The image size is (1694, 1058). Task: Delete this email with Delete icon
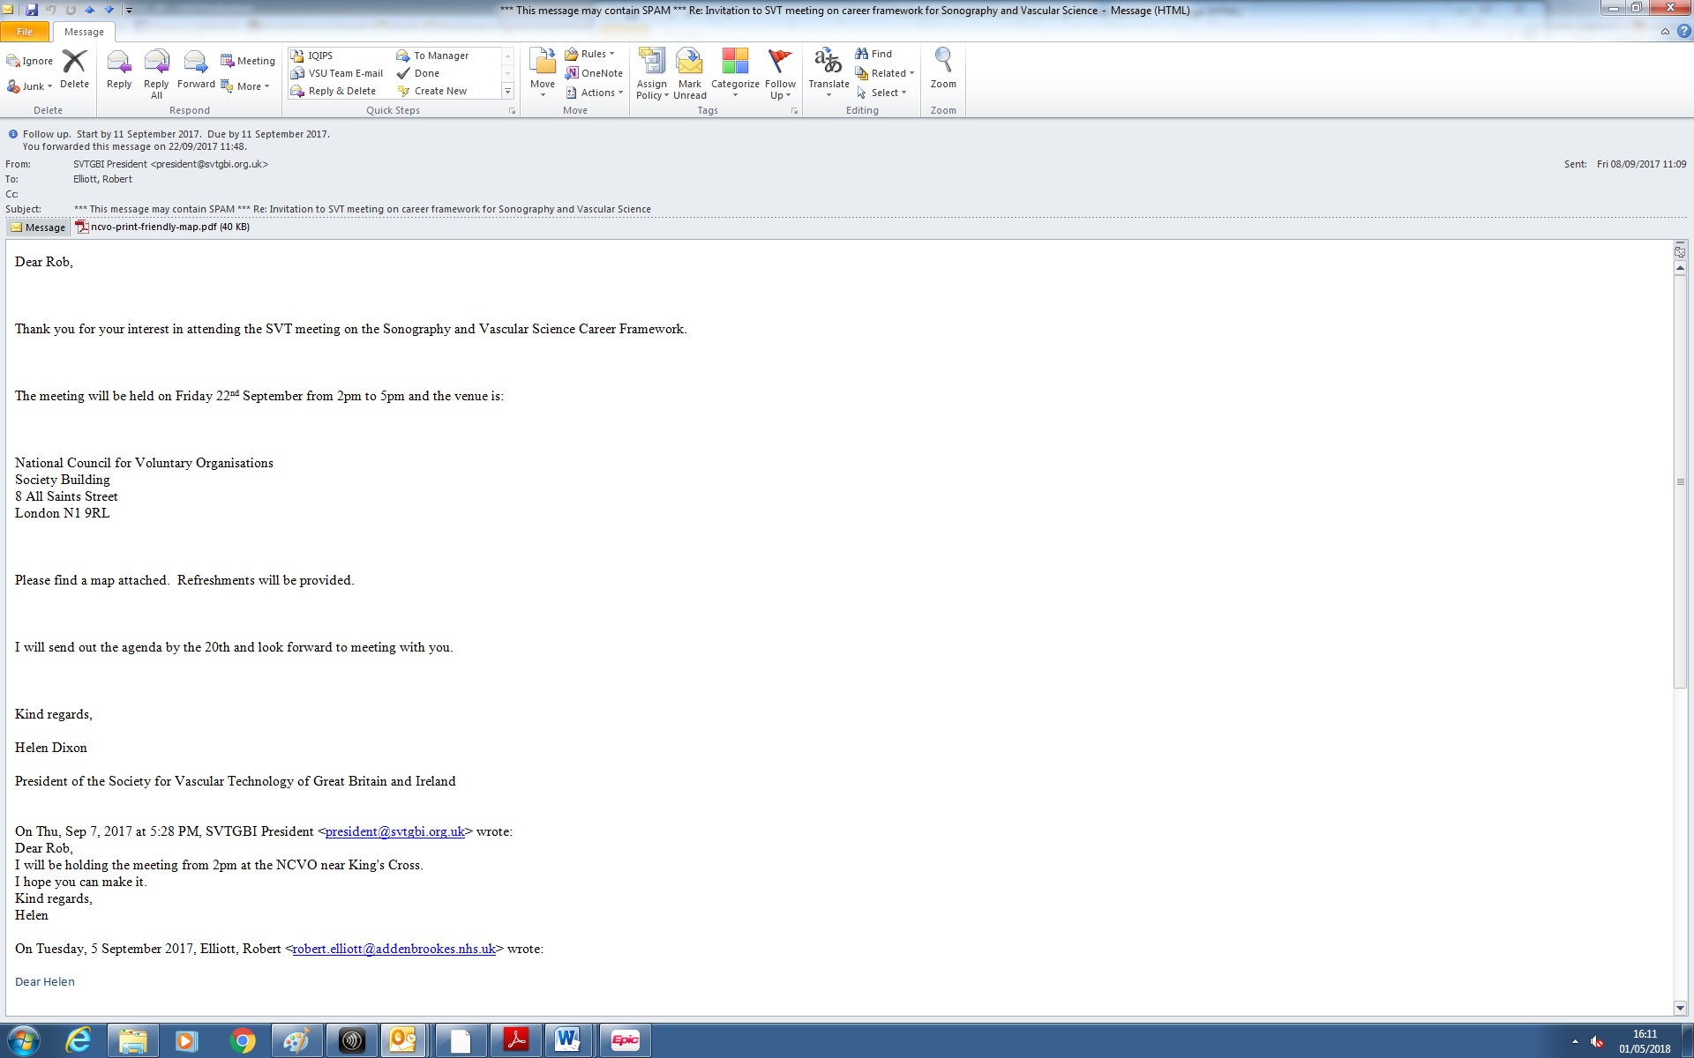click(x=74, y=63)
